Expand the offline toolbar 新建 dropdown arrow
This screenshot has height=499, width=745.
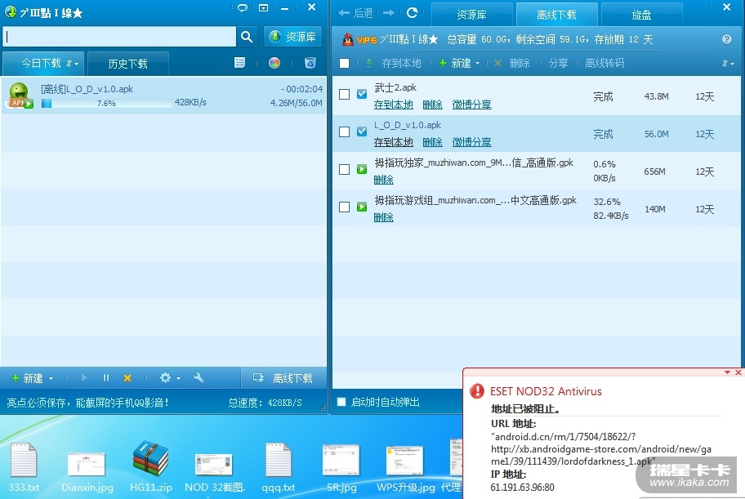(478, 63)
